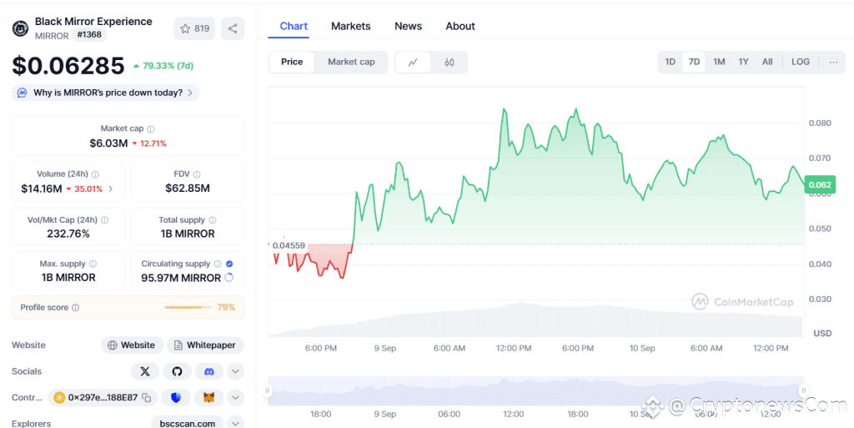Viewport: 854px width, 428px height.
Task: Click the #1368 rank badge
Action: pos(89,35)
